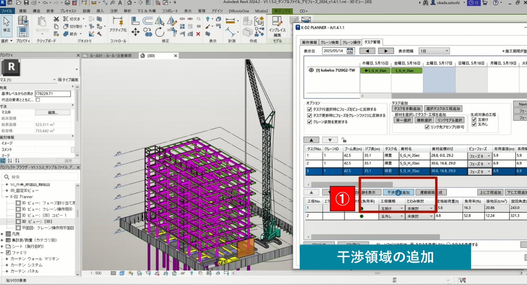
Task: Click the default 3D view house icon
Action: click(x=129, y=3)
